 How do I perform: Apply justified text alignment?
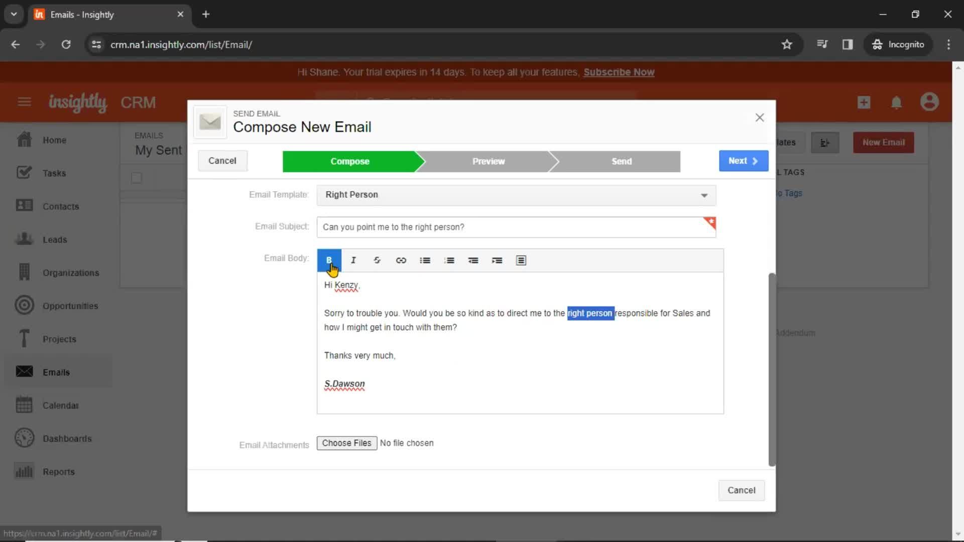tap(521, 259)
